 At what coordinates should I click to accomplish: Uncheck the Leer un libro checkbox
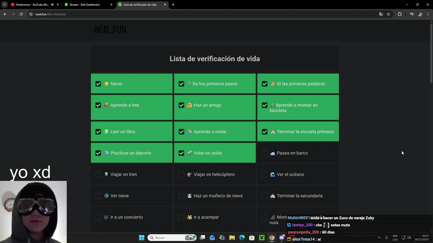(x=98, y=132)
